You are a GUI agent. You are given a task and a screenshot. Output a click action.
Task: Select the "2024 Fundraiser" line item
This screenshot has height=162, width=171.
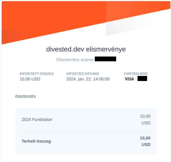point(37,120)
